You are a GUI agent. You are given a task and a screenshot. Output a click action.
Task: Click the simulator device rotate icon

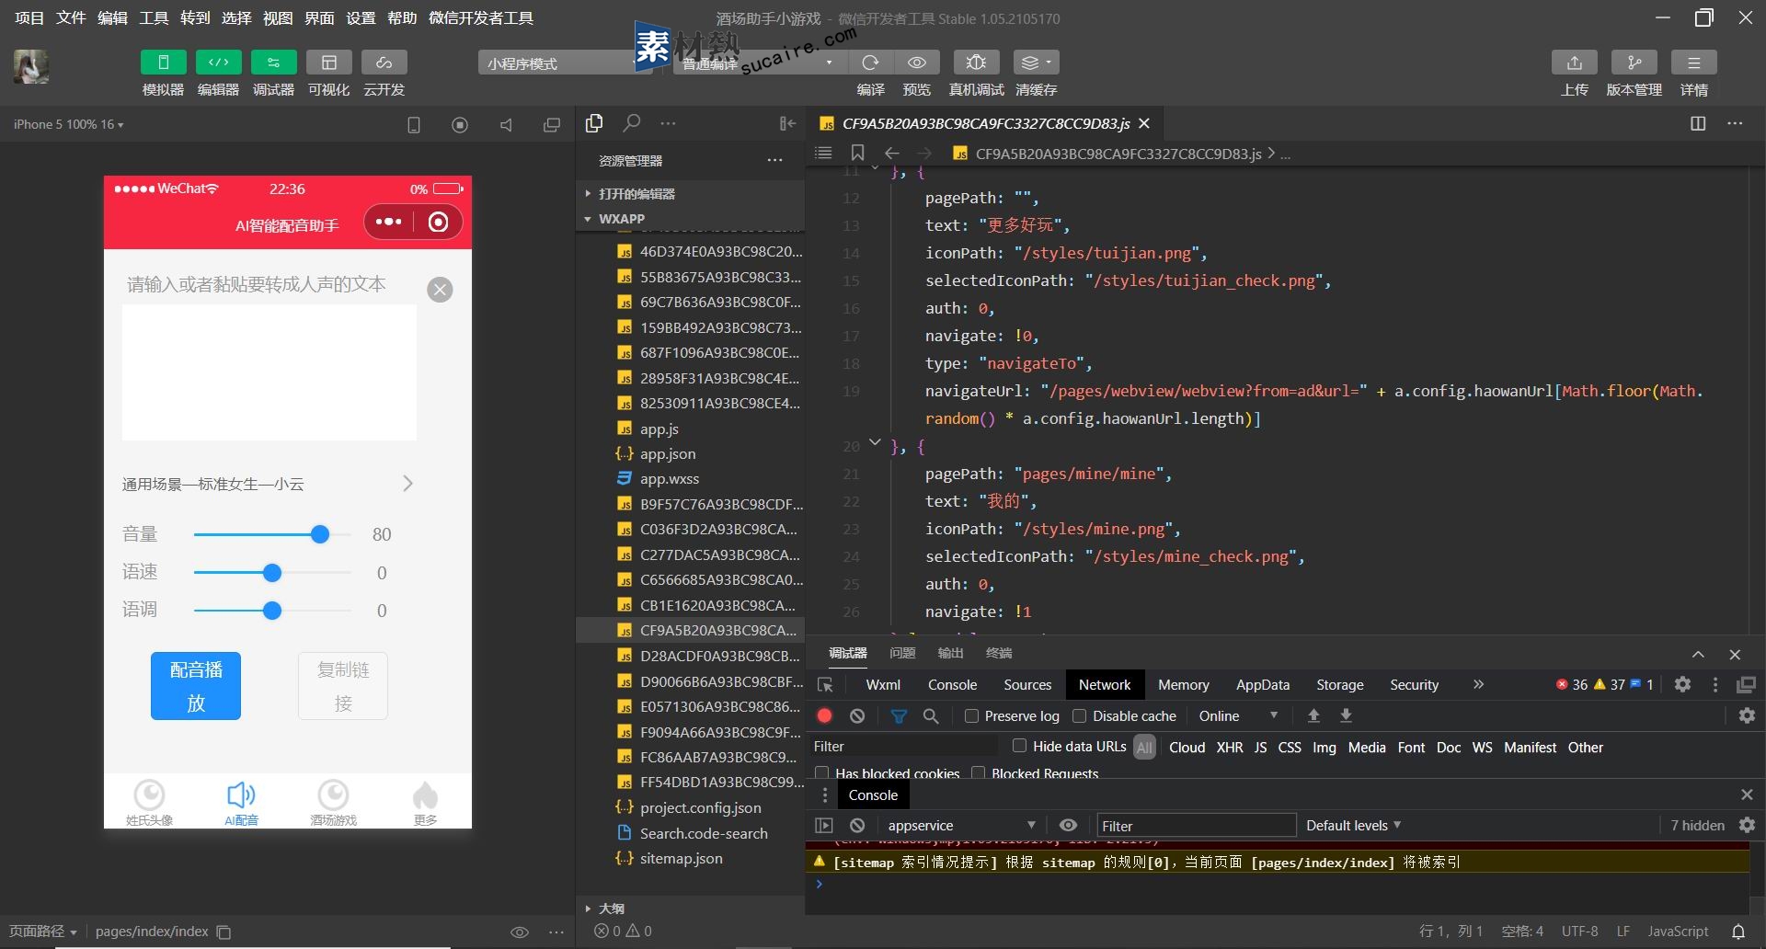pos(414,125)
